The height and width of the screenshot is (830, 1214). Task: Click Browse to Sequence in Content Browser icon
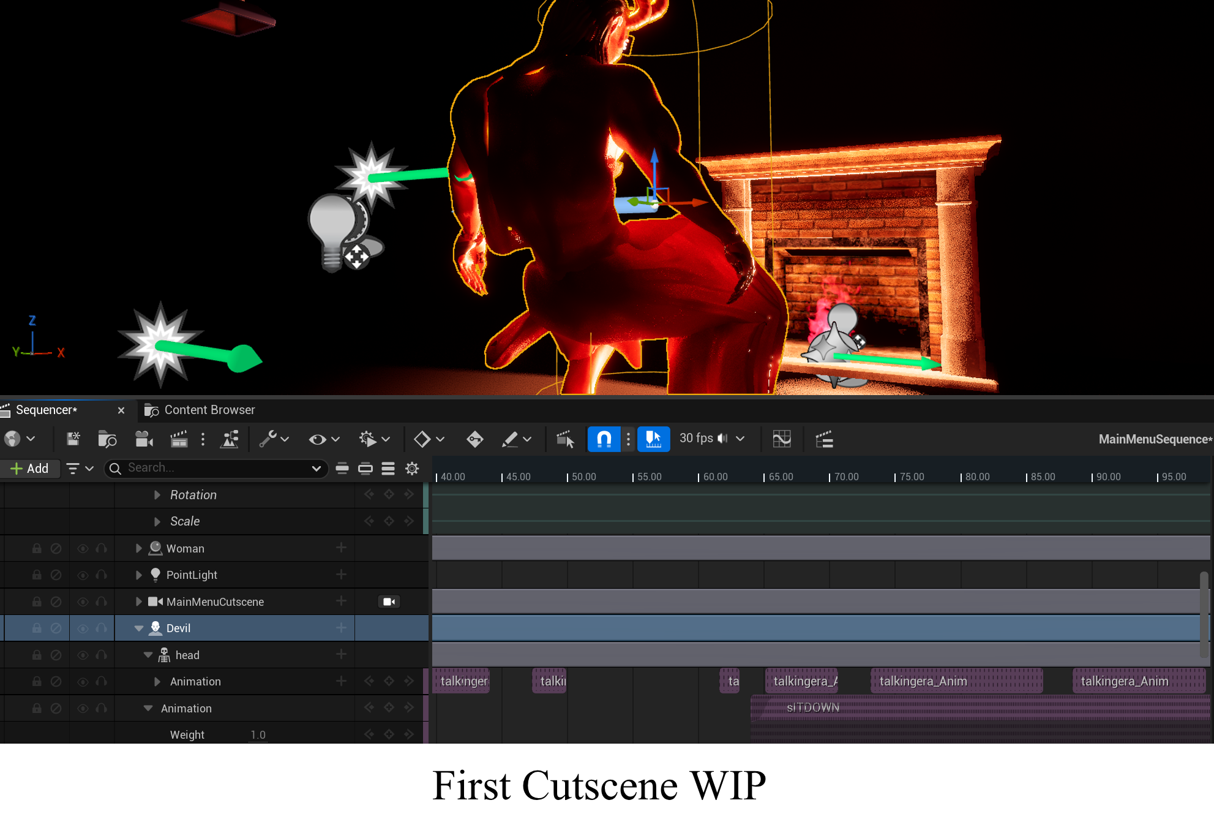pos(107,439)
